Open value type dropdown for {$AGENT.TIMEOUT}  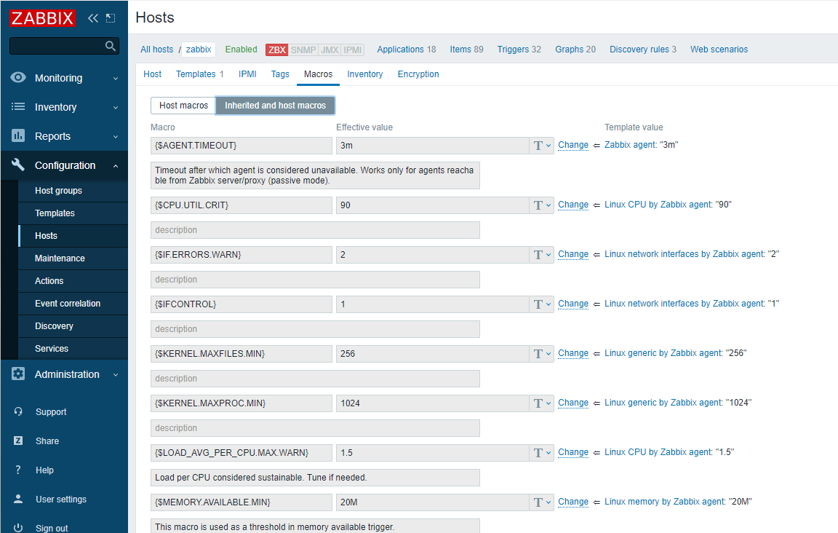click(542, 146)
